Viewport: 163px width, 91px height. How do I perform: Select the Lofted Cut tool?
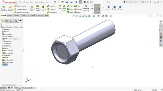tap(51, 9)
